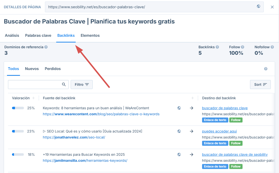This screenshot has height=173, width=279.
Task: Open help icon next to Follow
Action: point(243,47)
